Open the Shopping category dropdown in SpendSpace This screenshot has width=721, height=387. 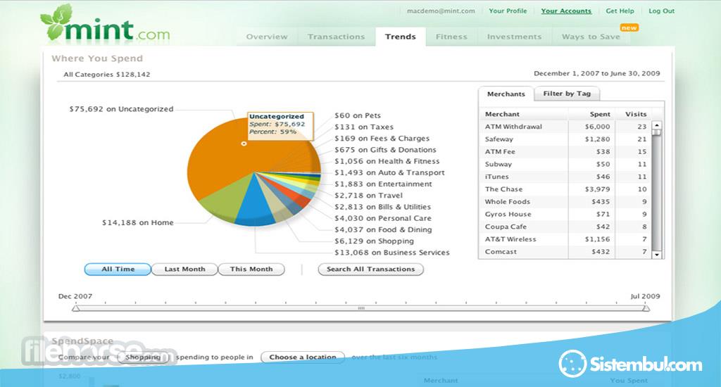[x=143, y=357]
